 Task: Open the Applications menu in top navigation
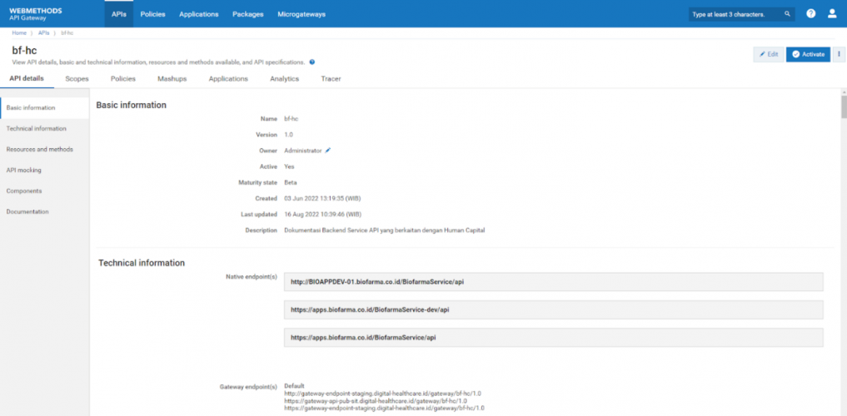coord(199,14)
